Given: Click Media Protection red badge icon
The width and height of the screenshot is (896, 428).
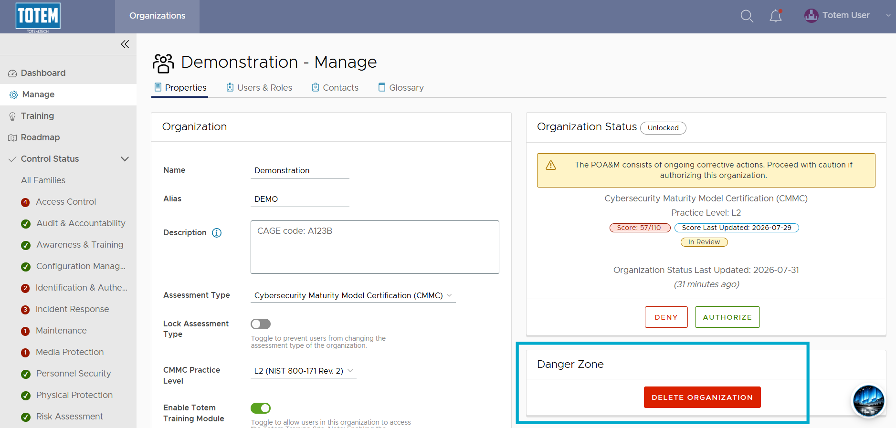Looking at the screenshot, I should 25,353.
